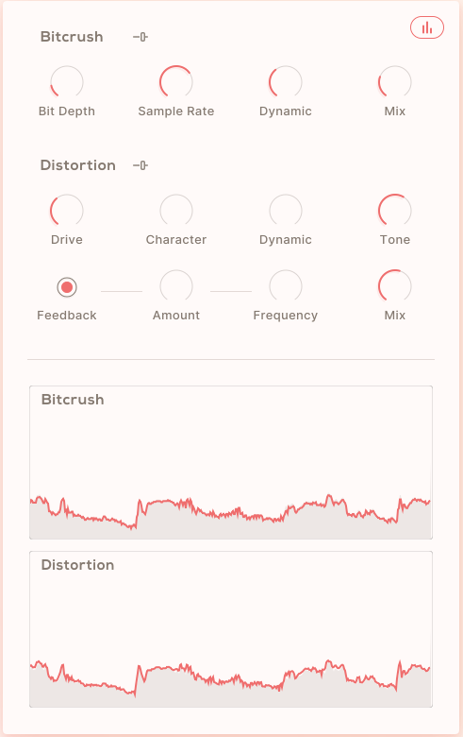
Task: Click the Distortion Dynamic knob
Action: [x=285, y=211]
